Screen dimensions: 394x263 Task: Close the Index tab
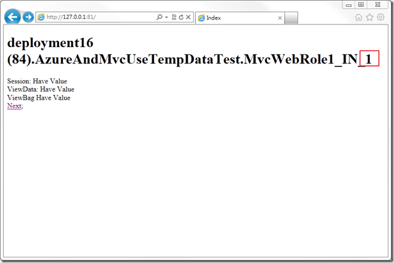(280, 18)
